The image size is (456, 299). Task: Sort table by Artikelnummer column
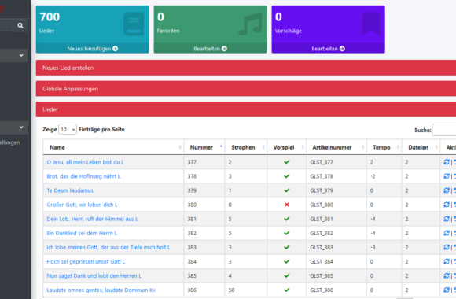click(336, 147)
